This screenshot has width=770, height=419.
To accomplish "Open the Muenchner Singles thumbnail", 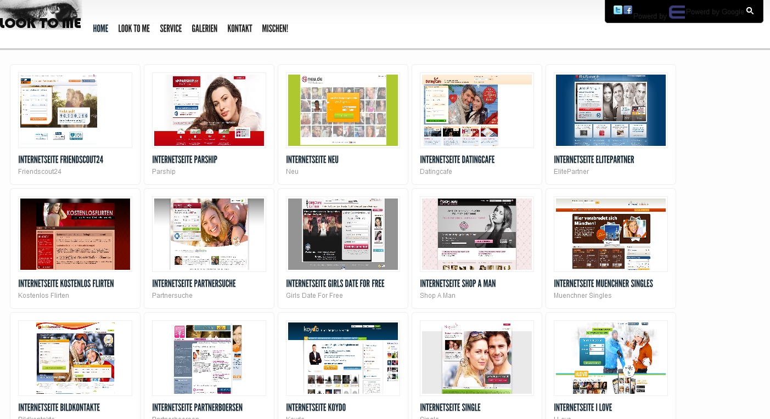I will coord(611,234).
